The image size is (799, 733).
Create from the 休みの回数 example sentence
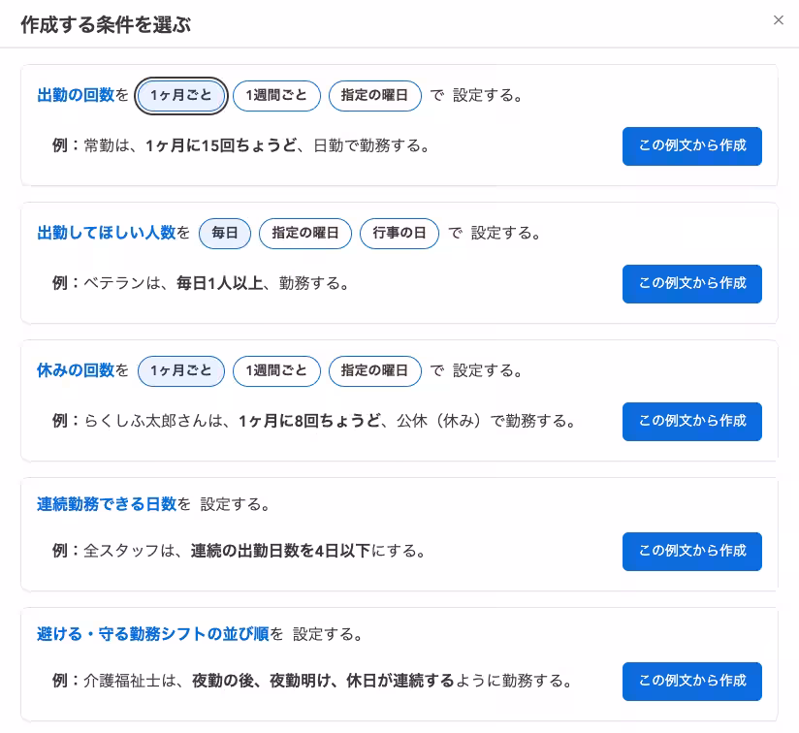point(691,422)
